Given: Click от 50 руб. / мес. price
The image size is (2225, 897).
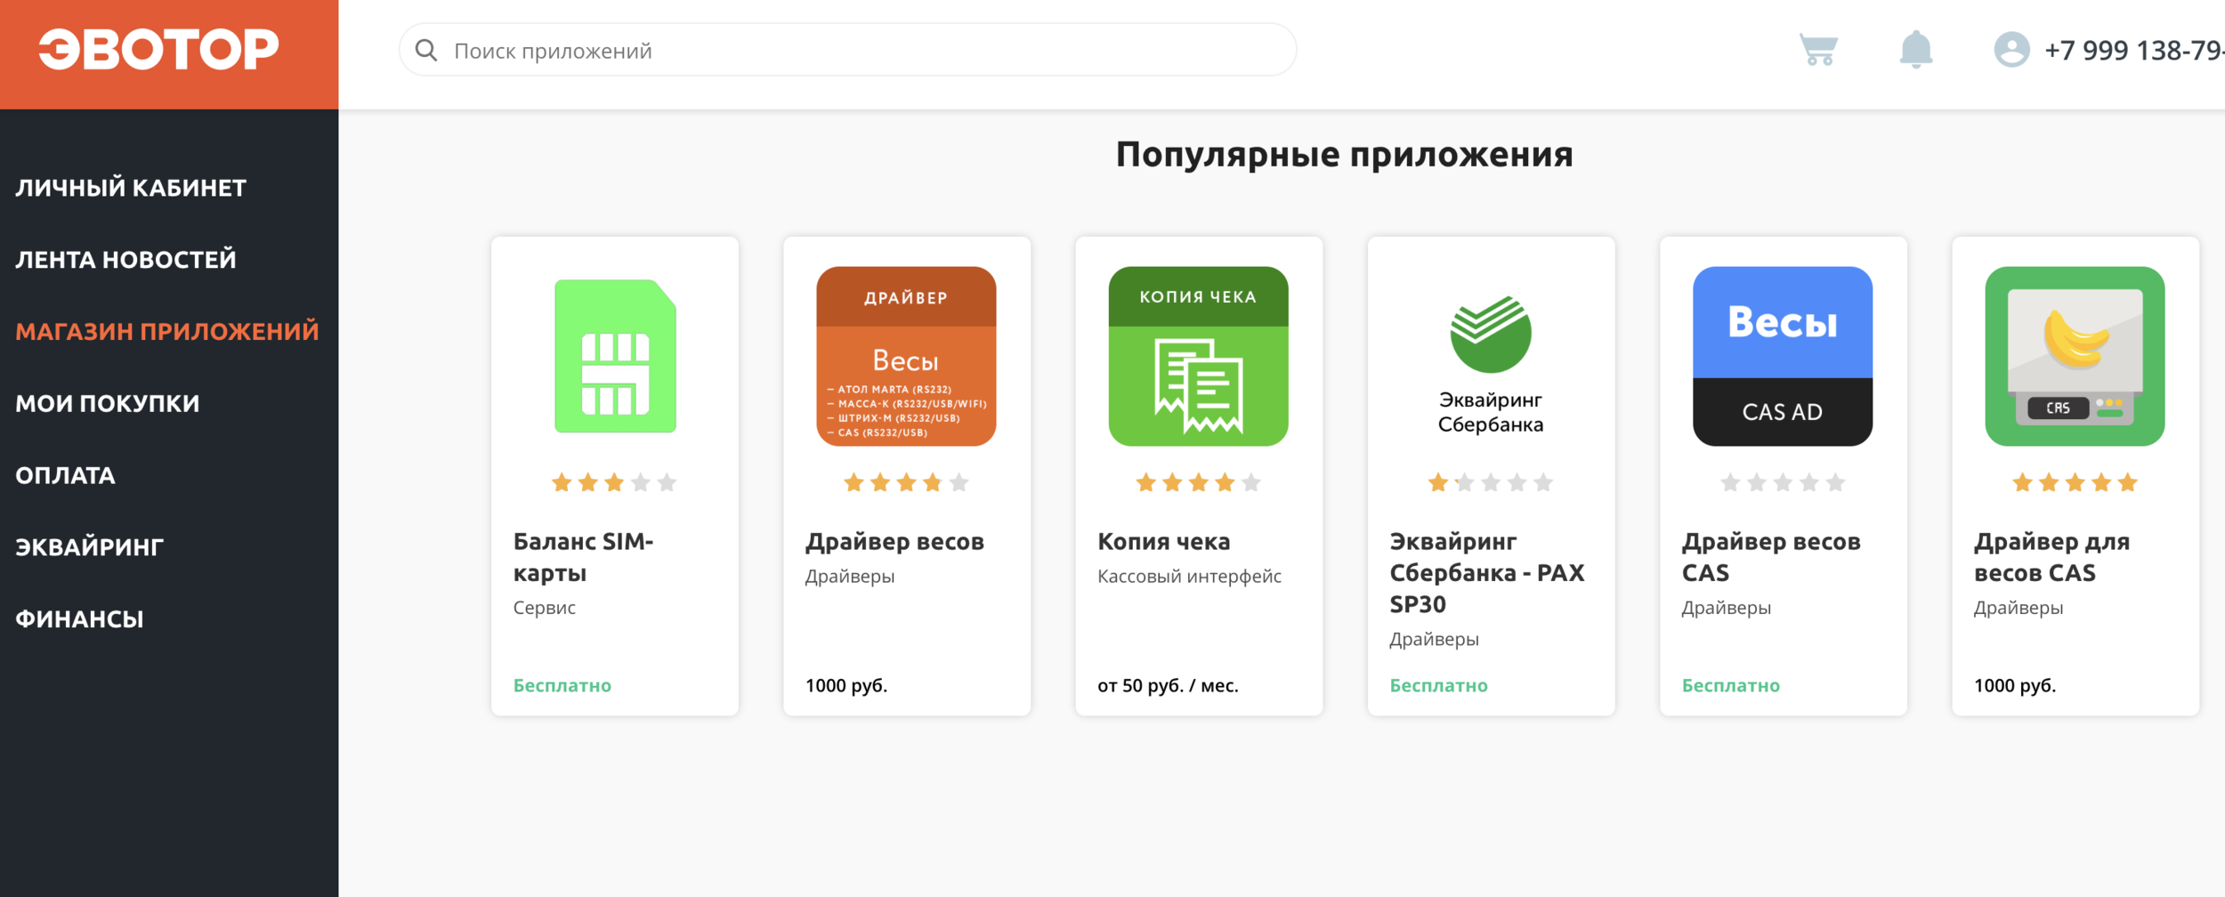Looking at the screenshot, I should (1168, 686).
